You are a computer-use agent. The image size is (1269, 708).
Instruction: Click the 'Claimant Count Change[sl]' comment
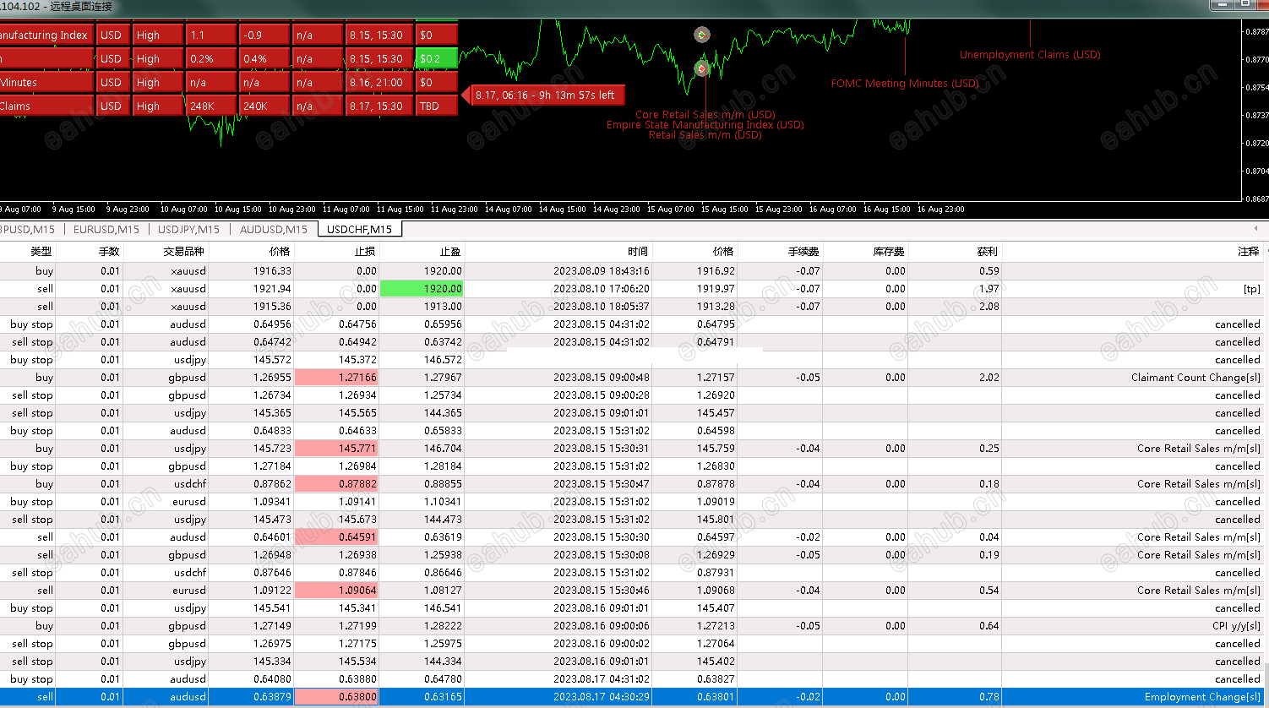[x=1195, y=377]
